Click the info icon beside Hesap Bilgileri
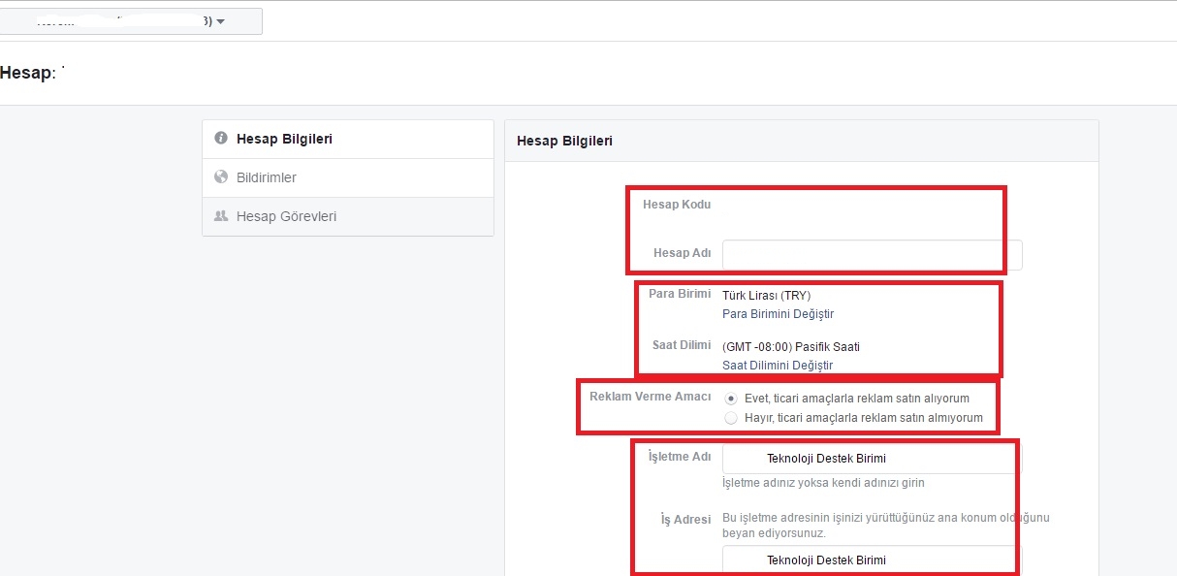Image resolution: width=1177 pixels, height=576 pixels. [220, 139]
